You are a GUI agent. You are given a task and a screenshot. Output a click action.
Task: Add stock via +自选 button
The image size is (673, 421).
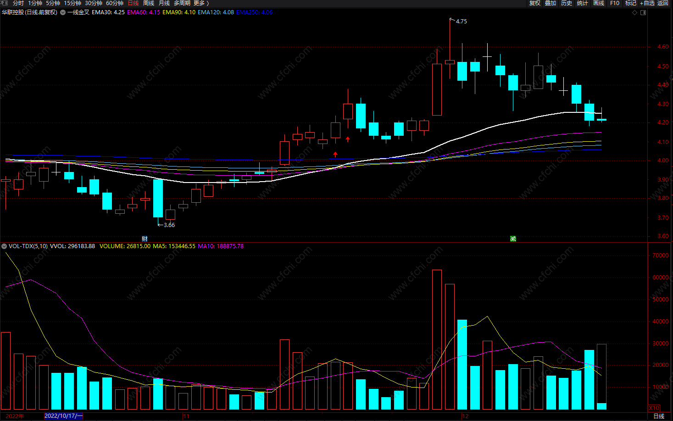tap(647, 3)
